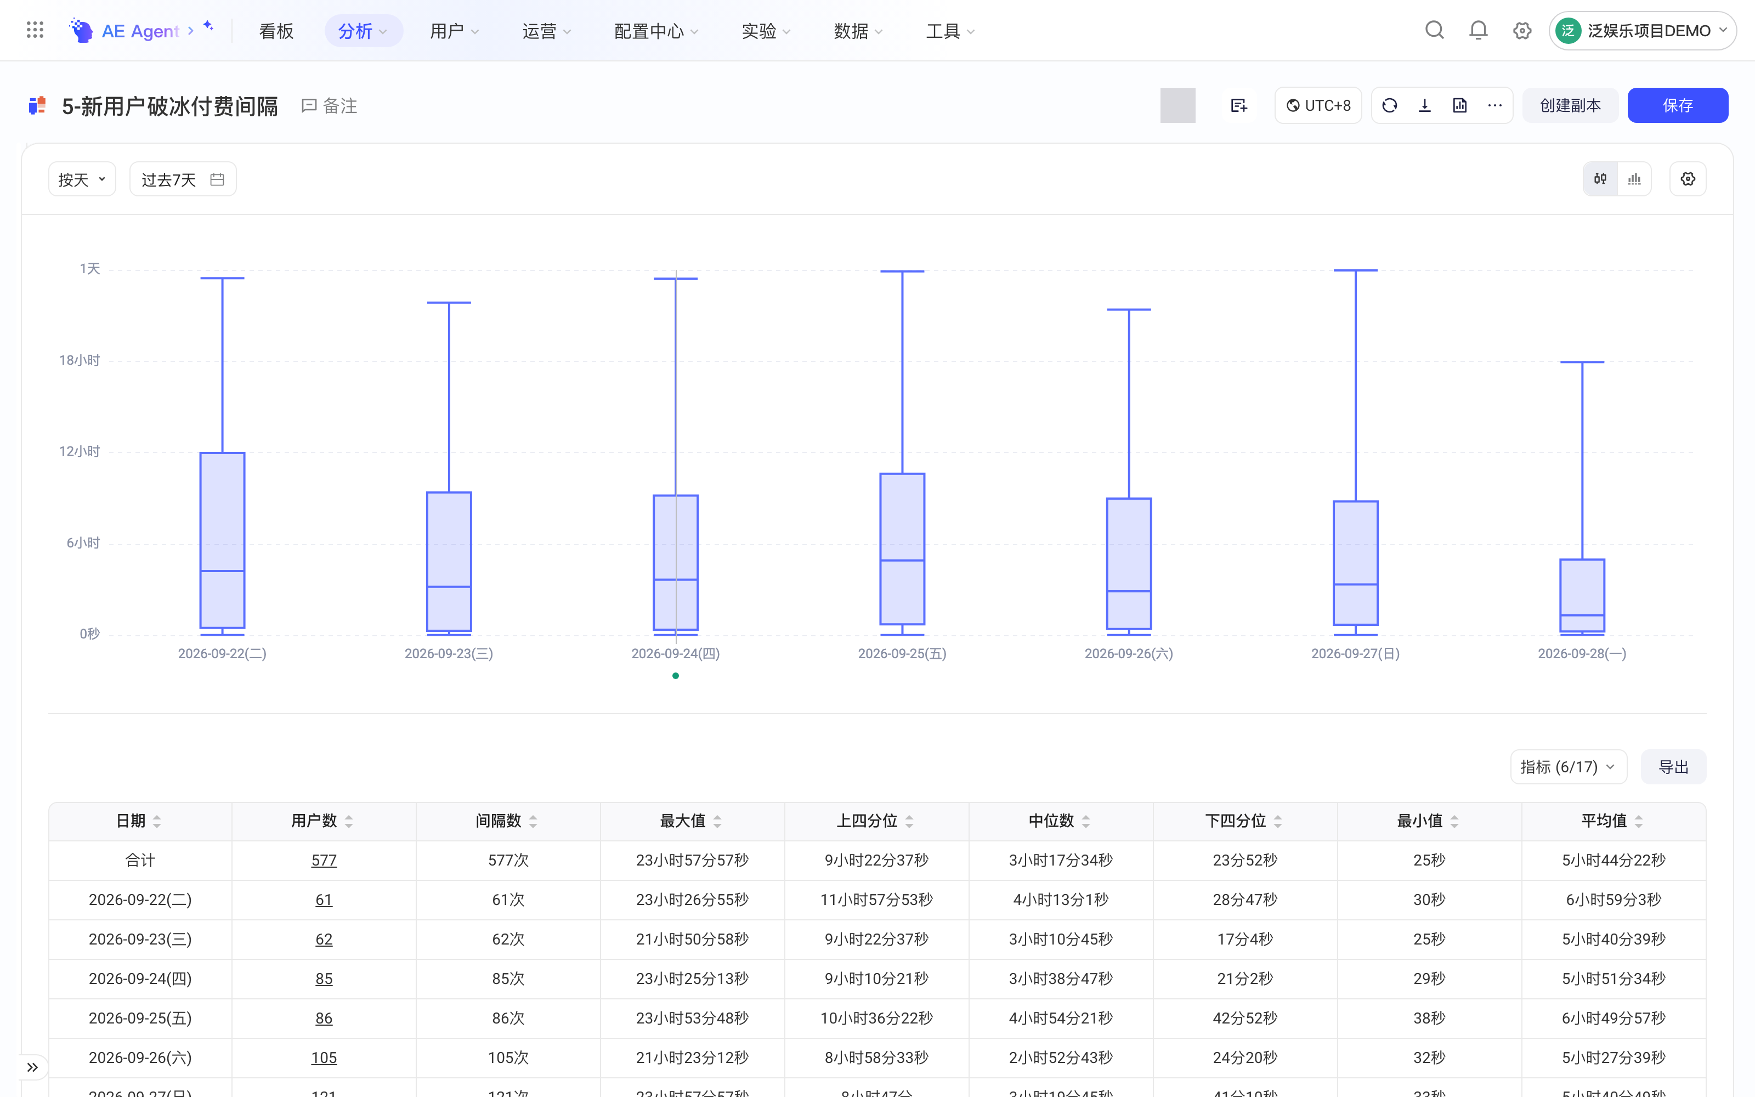The image size is (1755, 1097).
Task: Open the 577 total users link
Action: pos(324,859)
